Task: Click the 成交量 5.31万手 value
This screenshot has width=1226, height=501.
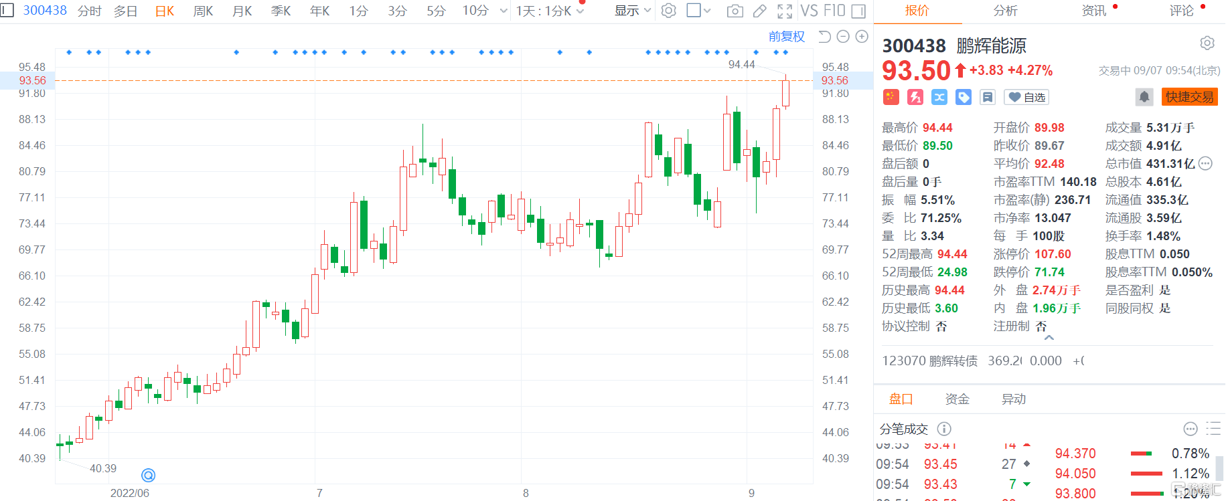Action: [1170, 128]
